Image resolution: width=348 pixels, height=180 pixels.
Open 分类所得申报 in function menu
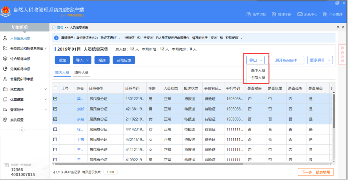[x=20, y=69]
